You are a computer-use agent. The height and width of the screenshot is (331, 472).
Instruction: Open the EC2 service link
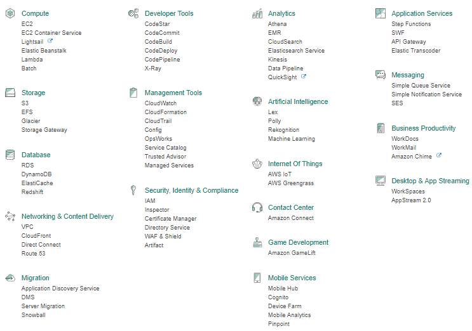point(27,23)
